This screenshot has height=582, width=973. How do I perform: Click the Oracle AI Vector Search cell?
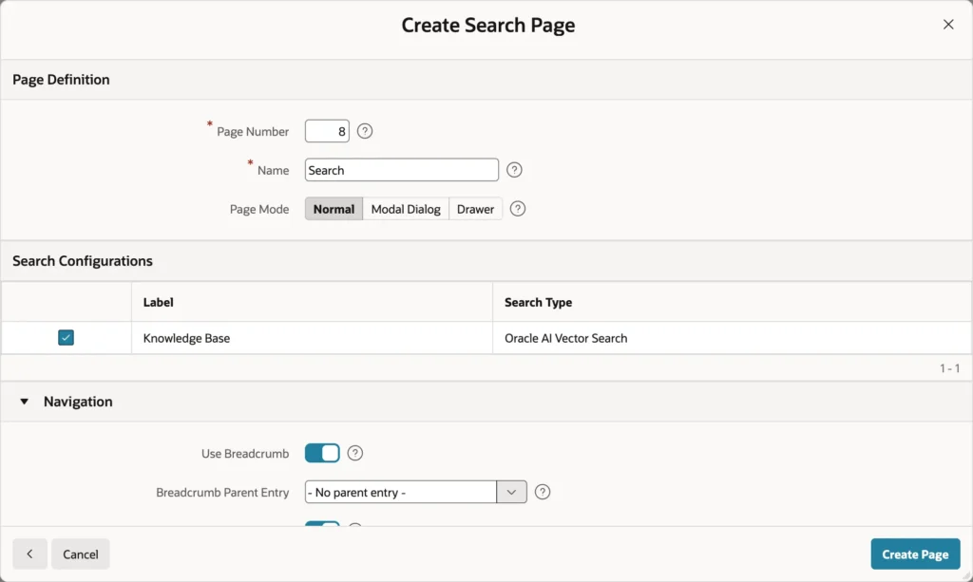pyautogui.click(x=732, y=338)
